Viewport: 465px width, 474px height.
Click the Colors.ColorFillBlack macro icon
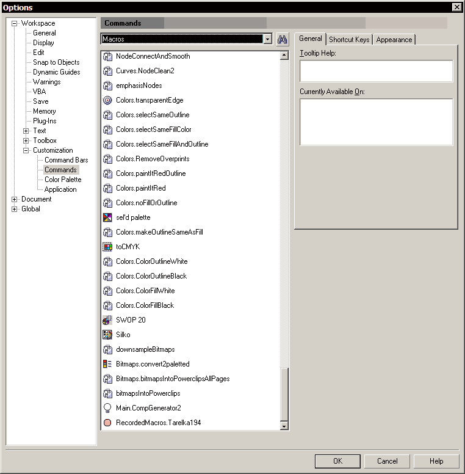point(107,305)
